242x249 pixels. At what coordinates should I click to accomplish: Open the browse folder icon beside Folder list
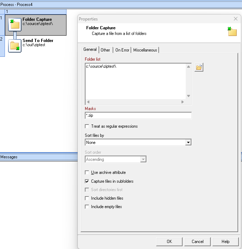coord(199,67)
